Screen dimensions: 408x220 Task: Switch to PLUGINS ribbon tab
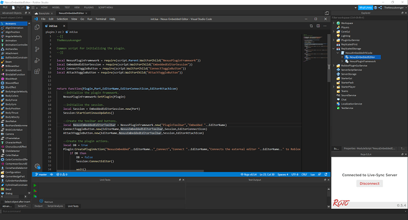(89, 8)
